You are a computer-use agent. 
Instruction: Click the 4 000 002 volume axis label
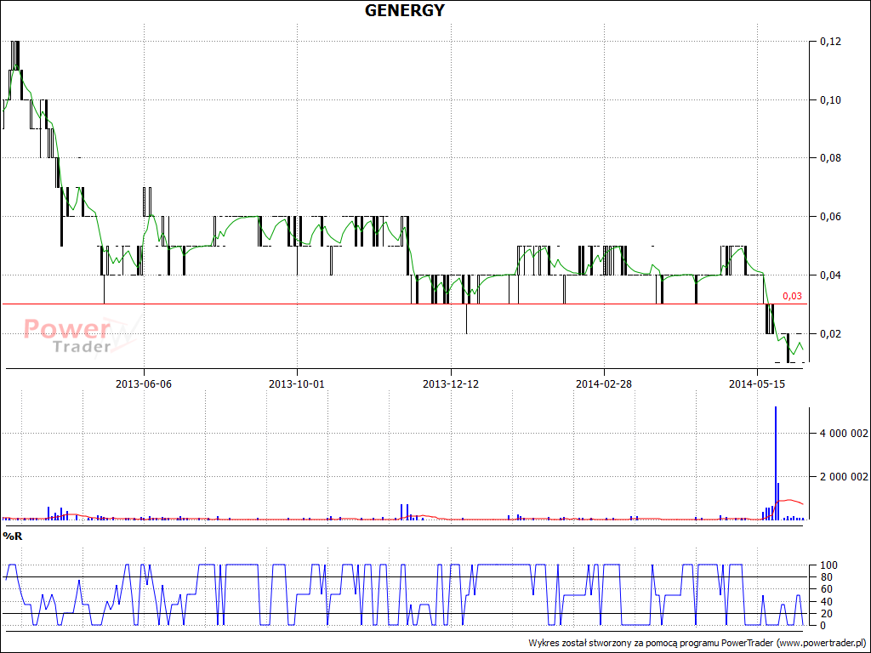(843, 434)
